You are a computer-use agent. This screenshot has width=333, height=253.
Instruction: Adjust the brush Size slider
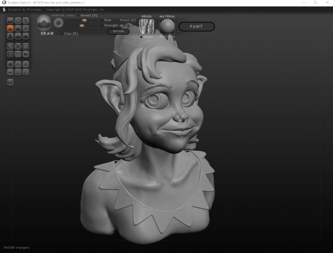click(x=84, y=20)
